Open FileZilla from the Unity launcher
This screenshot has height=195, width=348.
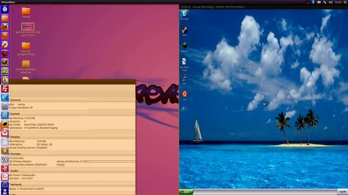coord(5,89)
